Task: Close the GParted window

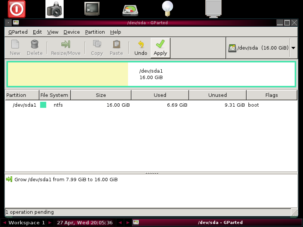Action: click(294, 23)
